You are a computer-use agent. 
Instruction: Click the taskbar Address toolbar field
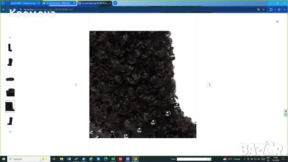[194, 159]
